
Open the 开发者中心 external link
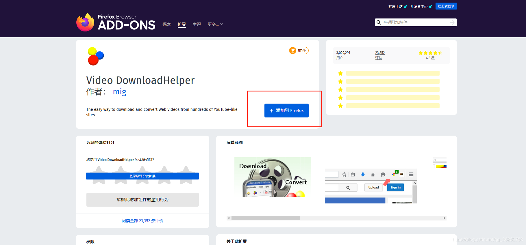(x=421, y=6)
